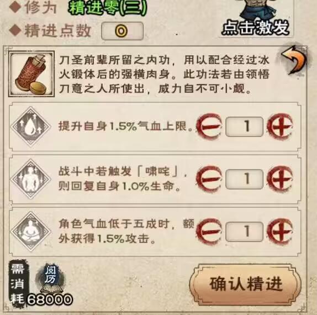The width and height of the screenshot is (317, 315).
Task: Tap the 精进零(三) cultivation level text
Action: click(108, 8)
